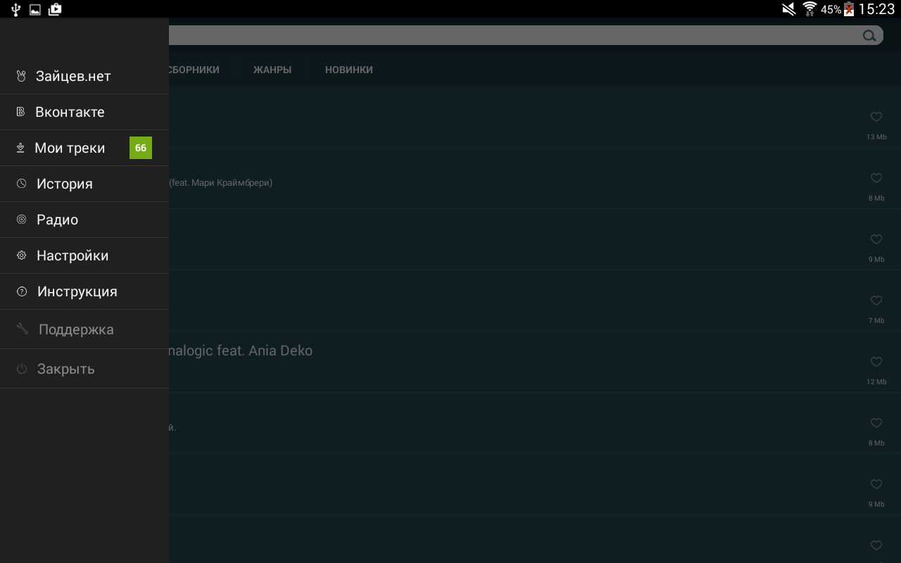Open Инструкция help icon

coord(22,291)
